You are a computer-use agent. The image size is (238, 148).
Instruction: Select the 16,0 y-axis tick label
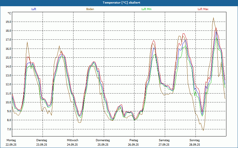coord(8,49)
